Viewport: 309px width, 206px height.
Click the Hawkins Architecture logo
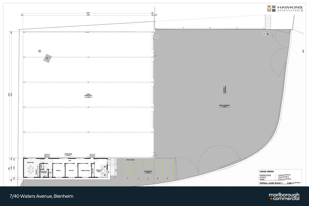[x=284, y=8]
